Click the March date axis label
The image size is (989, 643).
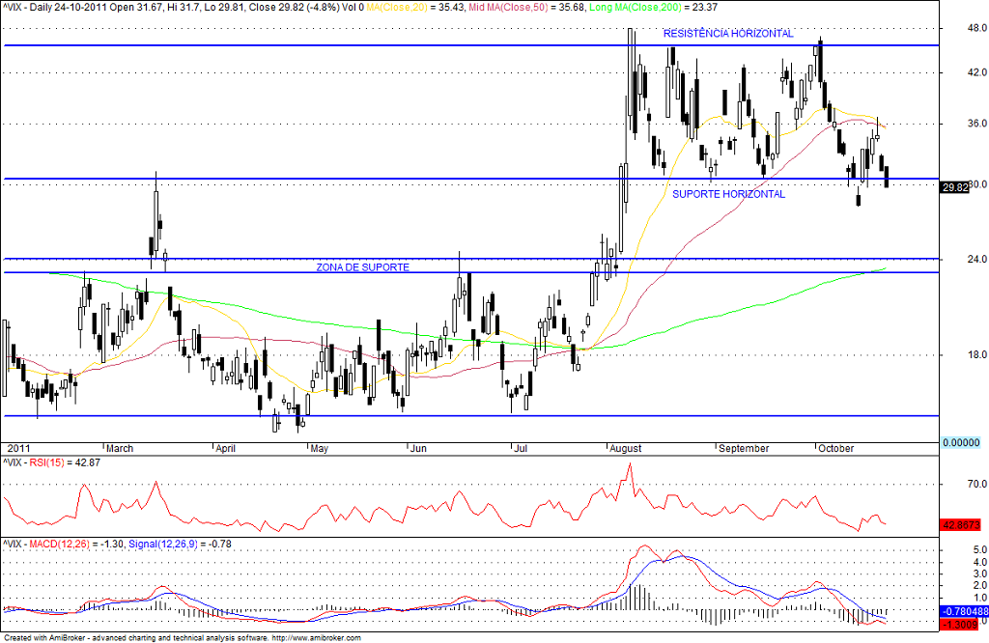(x=119, y=448)
